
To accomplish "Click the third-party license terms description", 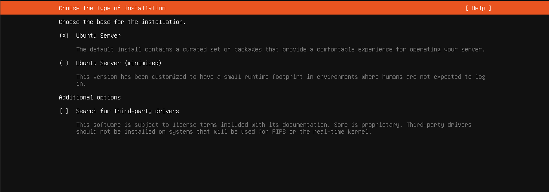I will [x=273, y=125].
